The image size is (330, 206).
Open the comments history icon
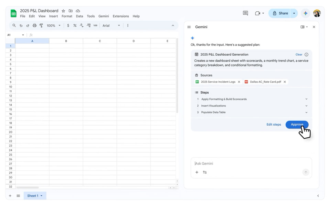pos(245,13)
